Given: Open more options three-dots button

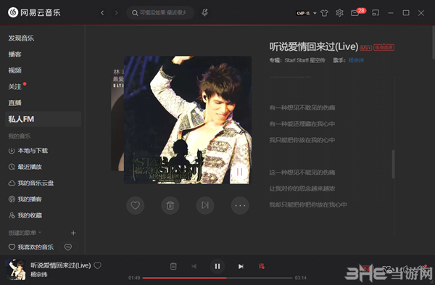Looking at the screenshot, I should 240,205.
